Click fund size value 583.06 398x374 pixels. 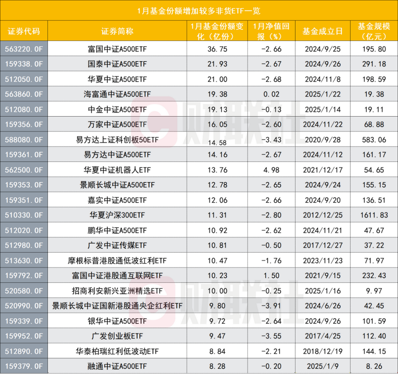pos(374,140)
